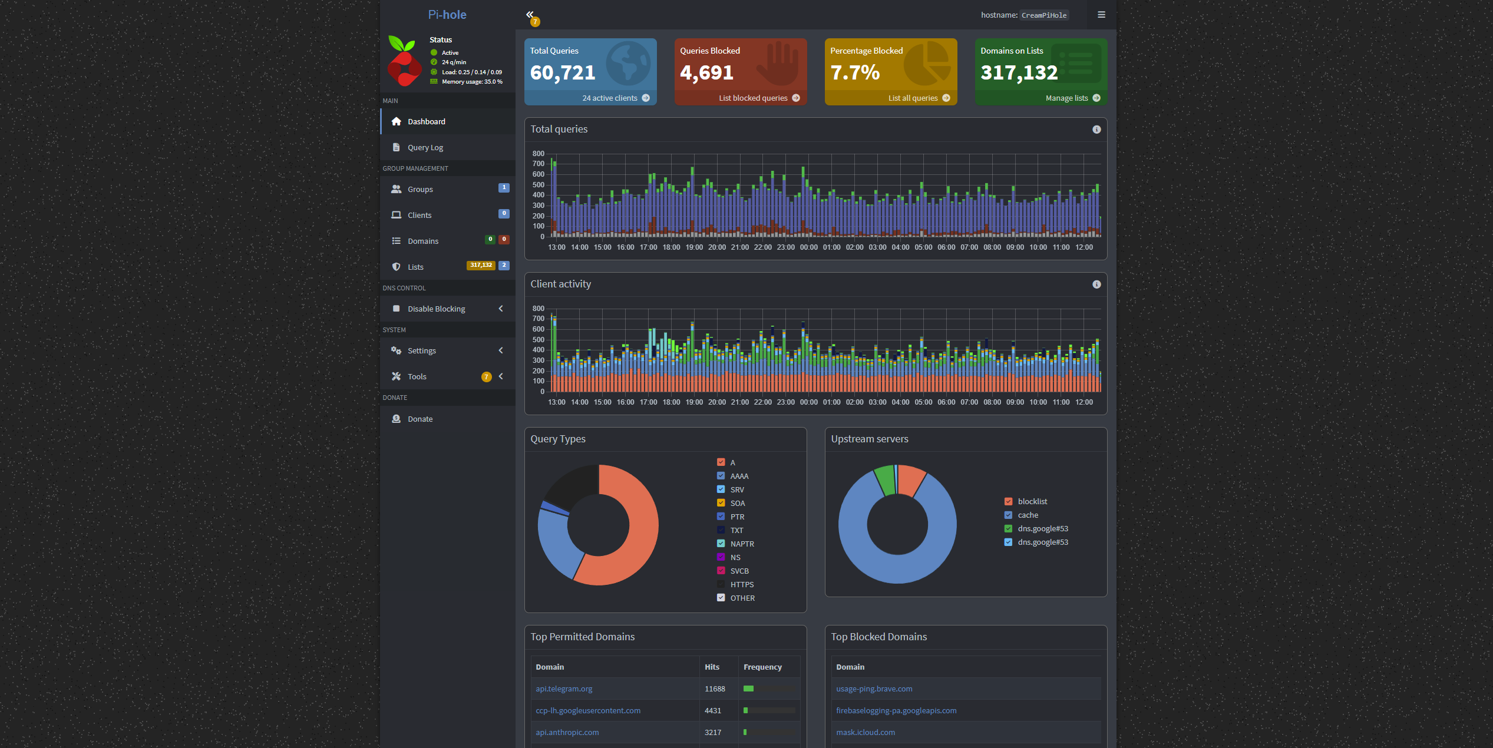Click the Lists shield icon

(396, 267)
